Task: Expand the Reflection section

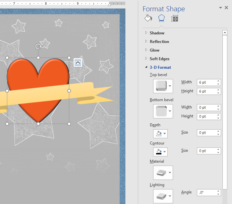Action: point(159,42)
